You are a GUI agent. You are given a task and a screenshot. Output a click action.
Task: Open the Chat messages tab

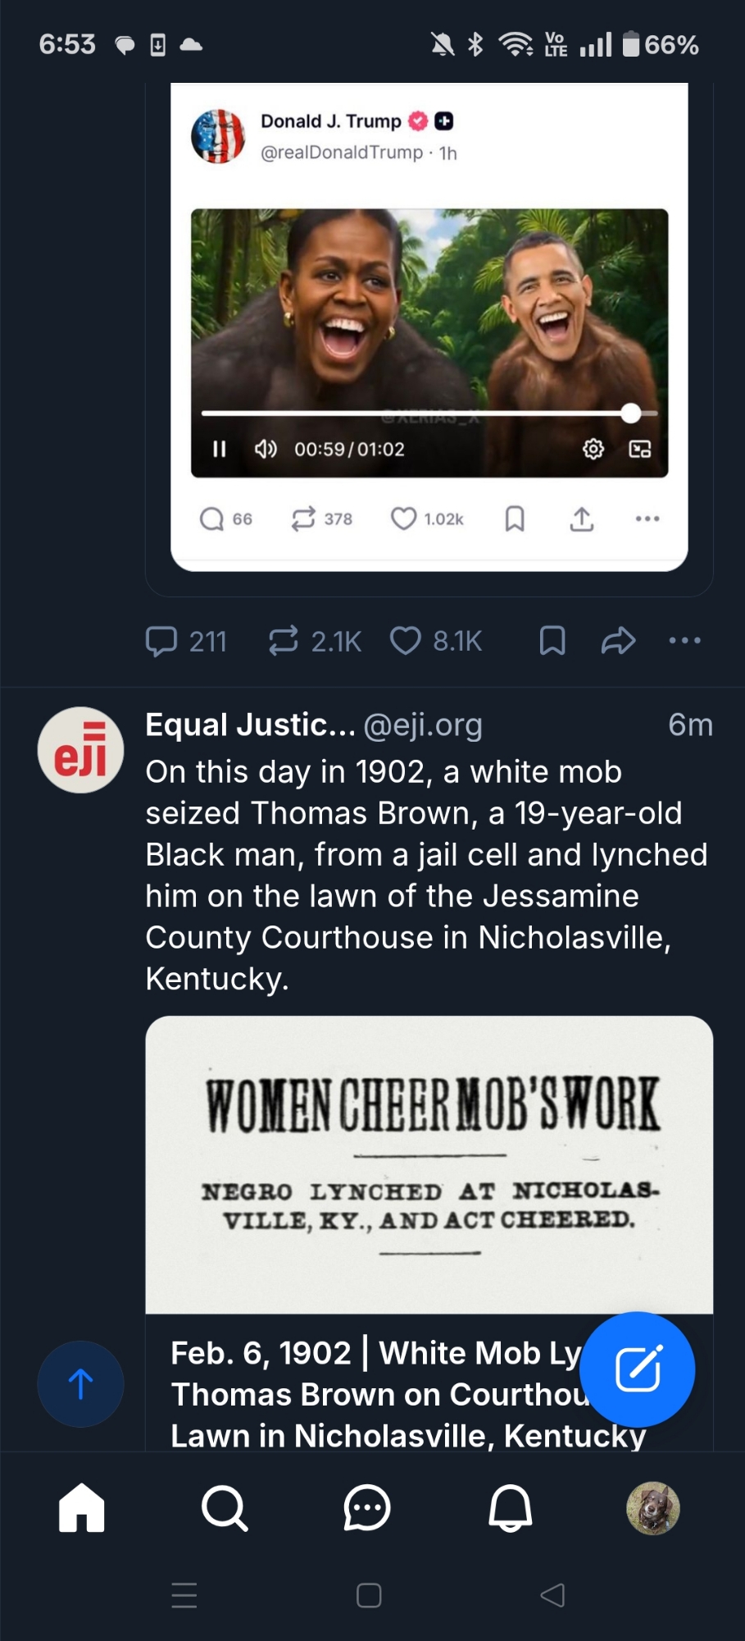[366, 1507]
